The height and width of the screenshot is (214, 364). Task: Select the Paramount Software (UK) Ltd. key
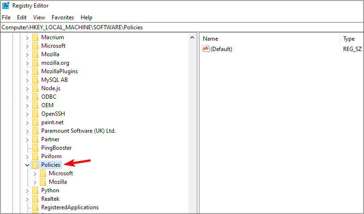79,131
